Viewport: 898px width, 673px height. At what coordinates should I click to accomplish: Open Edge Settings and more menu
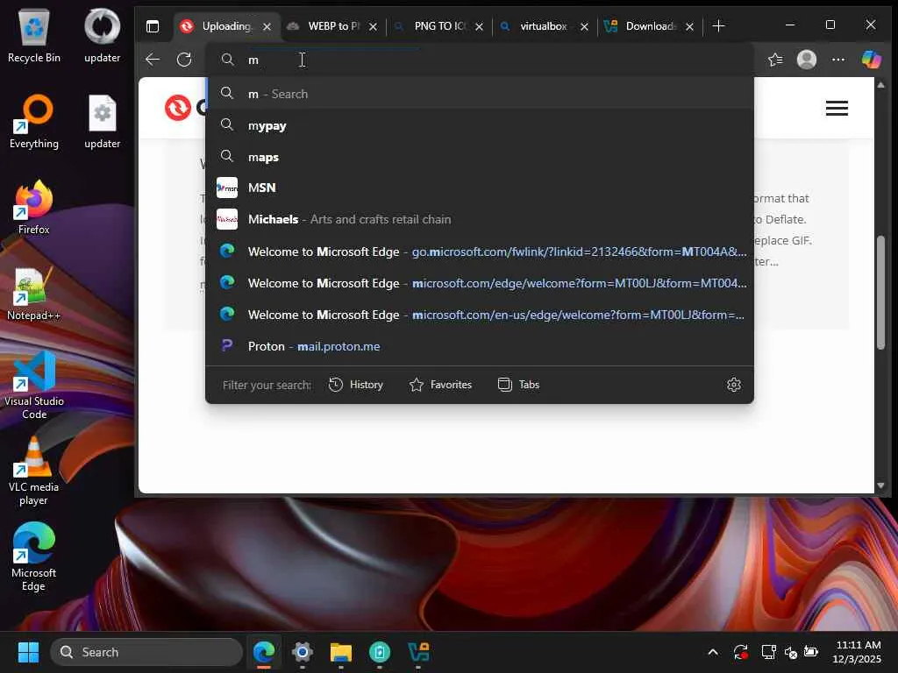(837, 60)
